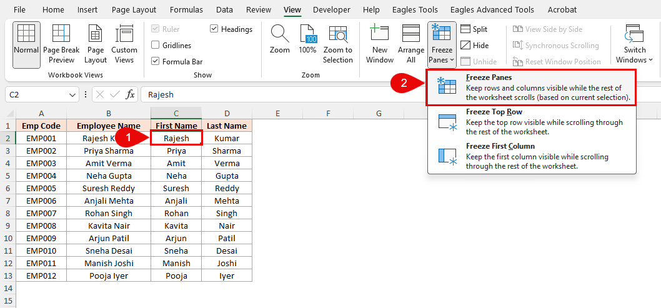The width and height of the screenshot is (661, 308).
Task: Click the Split window button
Action: pyautogui.click(x=474, y=29)
